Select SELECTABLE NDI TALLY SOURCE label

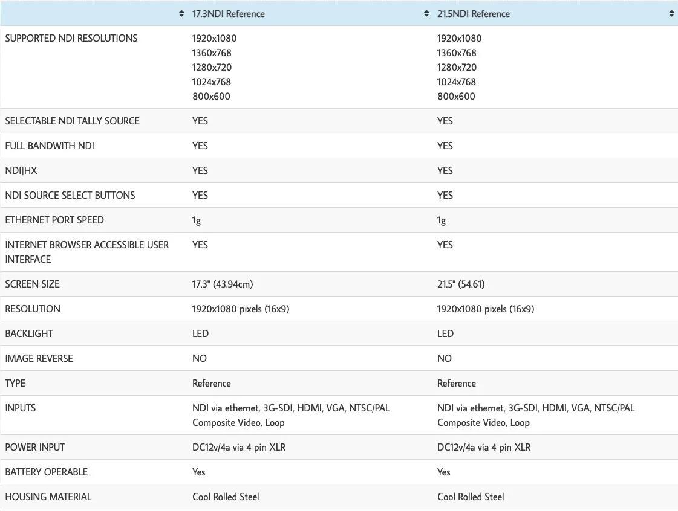tap(72, 121)
